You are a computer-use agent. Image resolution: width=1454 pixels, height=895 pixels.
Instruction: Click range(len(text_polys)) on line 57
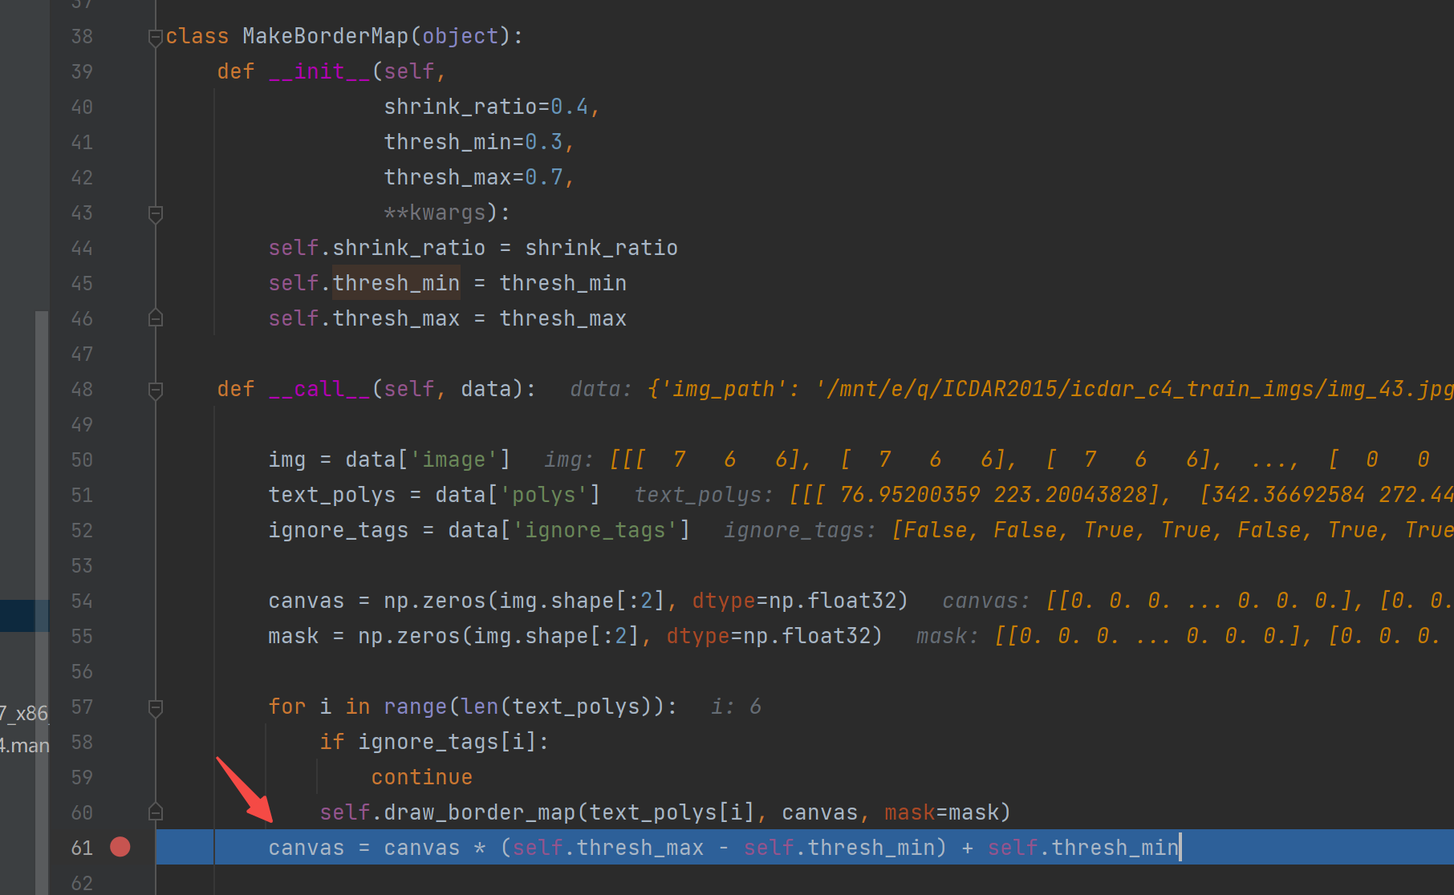coord(525,707)
